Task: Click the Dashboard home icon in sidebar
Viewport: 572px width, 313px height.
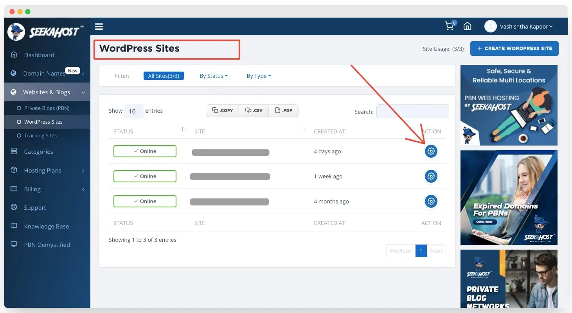Action: pyautogui.click(x=14, y=55)
